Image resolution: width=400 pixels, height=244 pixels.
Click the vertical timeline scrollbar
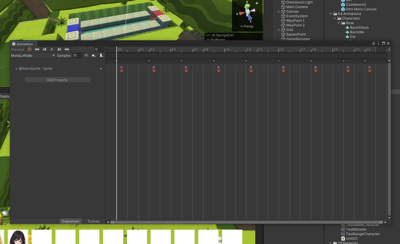tap(389, 139)
